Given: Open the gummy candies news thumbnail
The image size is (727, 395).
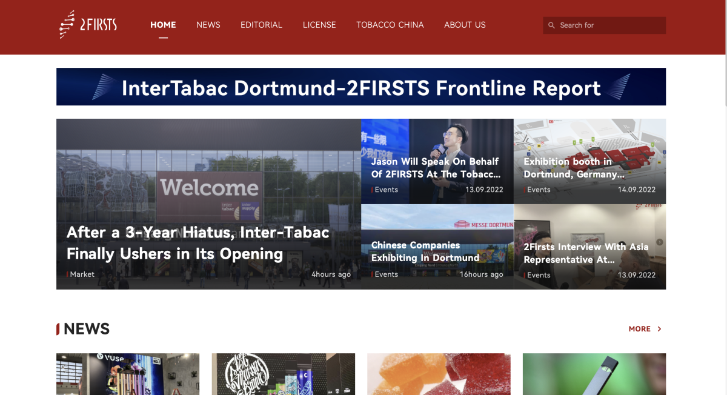Looking at the screenshot, I should (x=439, y=374).
